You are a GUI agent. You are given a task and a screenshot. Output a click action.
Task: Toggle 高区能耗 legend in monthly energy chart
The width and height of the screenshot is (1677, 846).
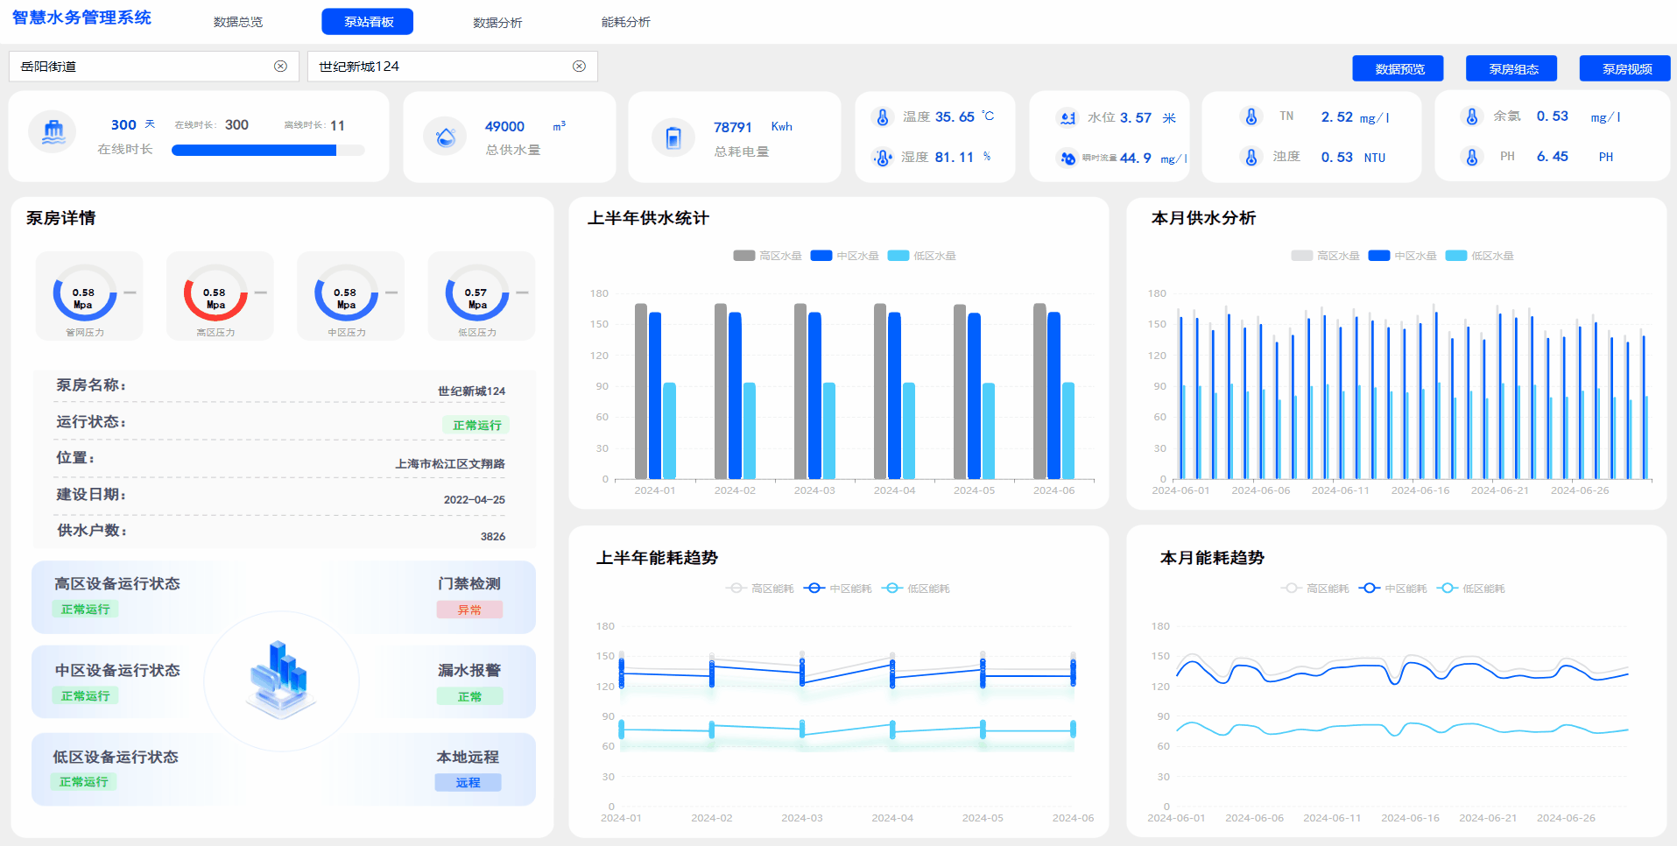(x=1316, y=589)
